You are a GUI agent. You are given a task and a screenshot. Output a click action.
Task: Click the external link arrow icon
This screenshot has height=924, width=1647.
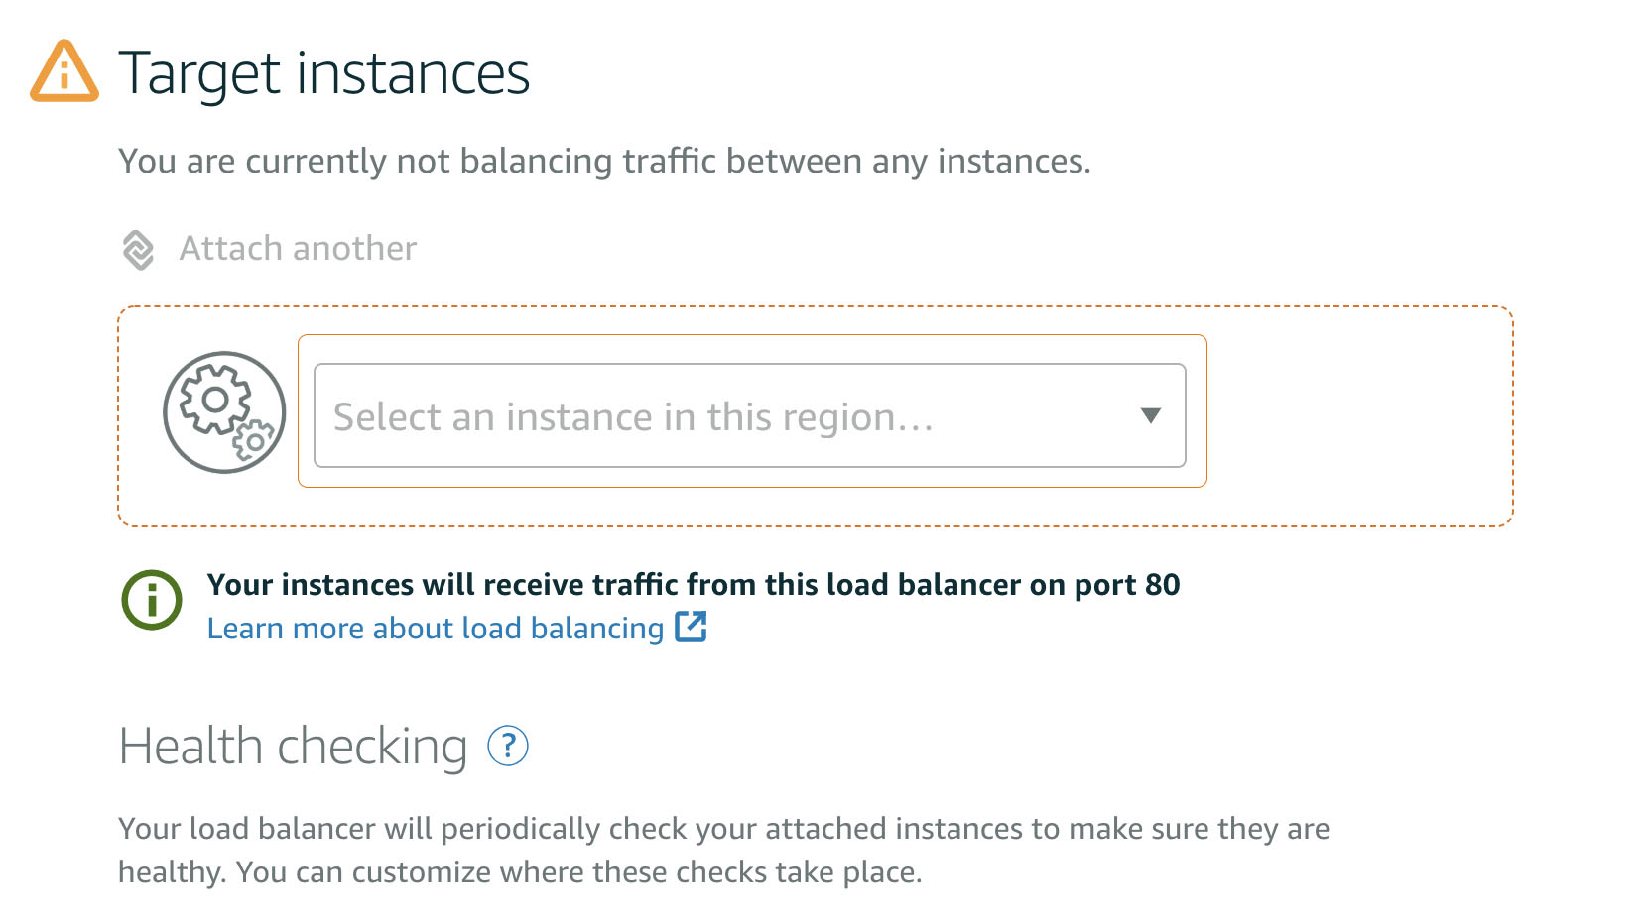(691, 627)
